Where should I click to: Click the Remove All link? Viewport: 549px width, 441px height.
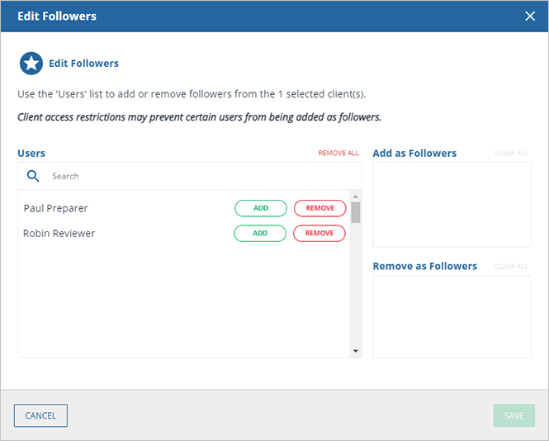tap(338, 154)
